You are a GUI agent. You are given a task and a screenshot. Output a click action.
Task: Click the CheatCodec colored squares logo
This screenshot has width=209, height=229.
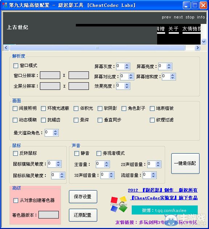tap(119, 204)
